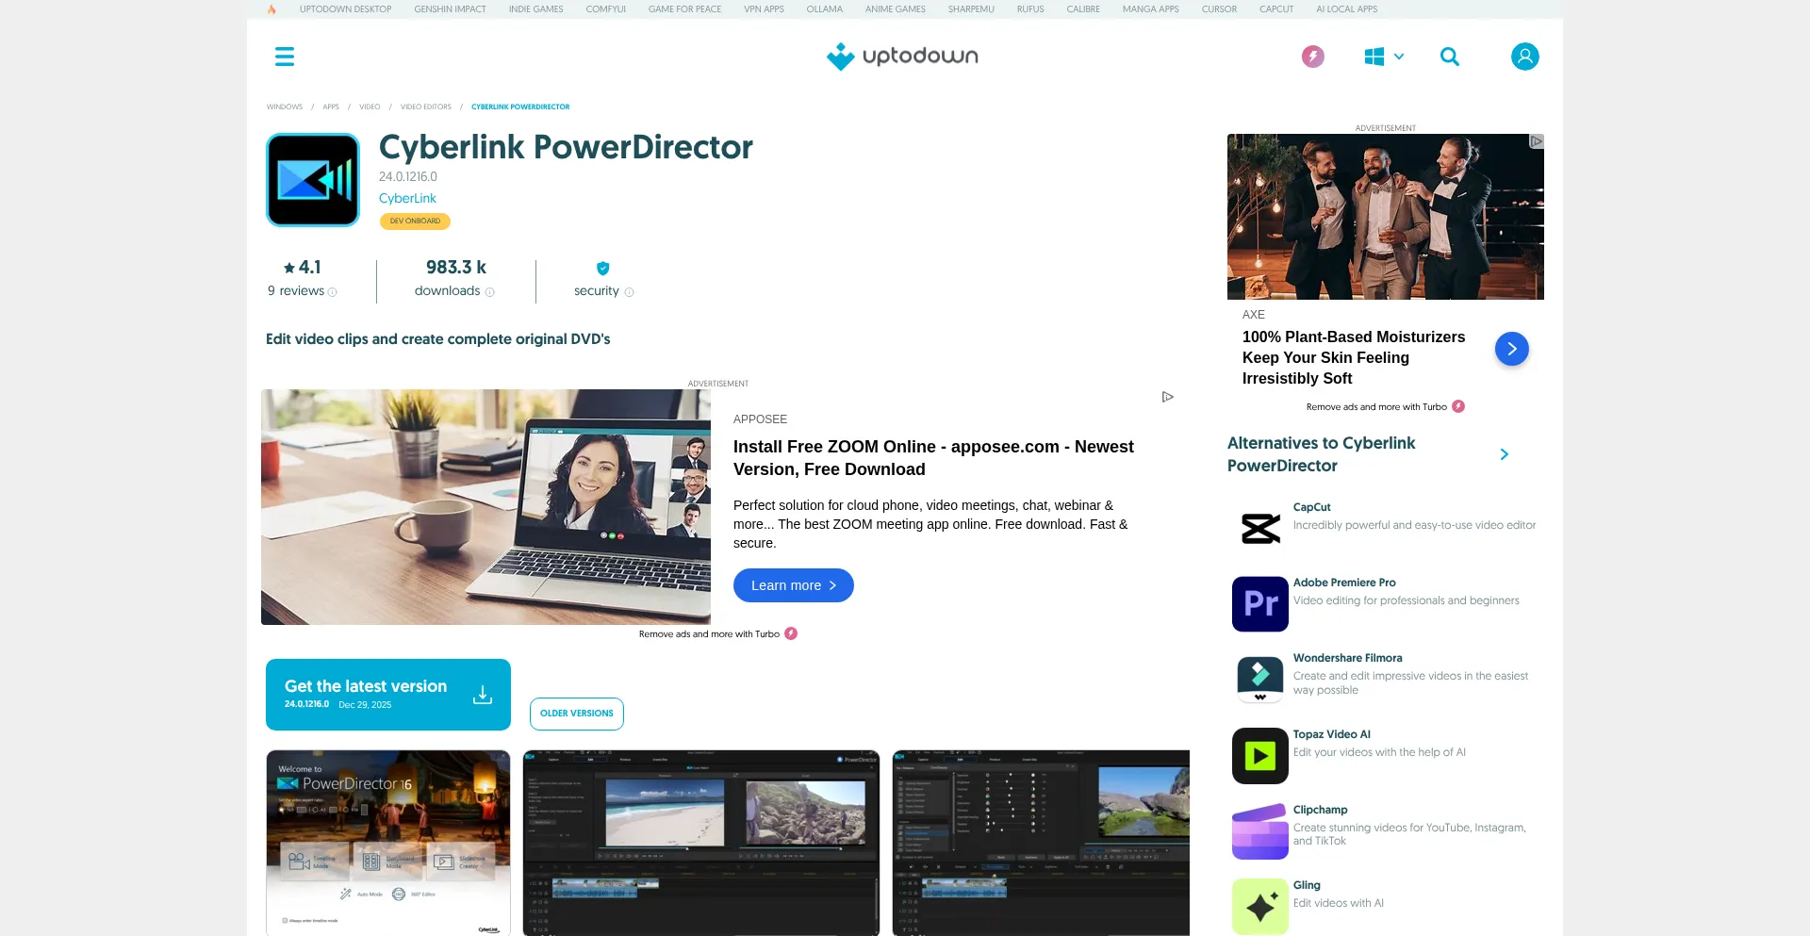Click the trending flame icon in top bar
The width and height of the screenshot is (1810, 936).
(x=271, y=9)
